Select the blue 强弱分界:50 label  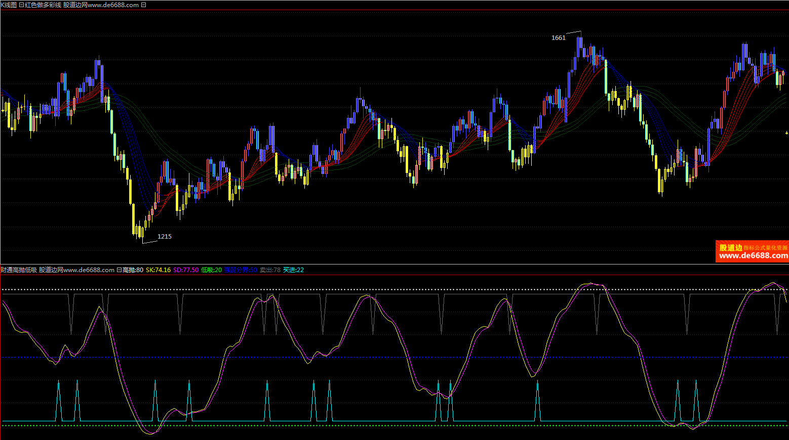point(241,270)
